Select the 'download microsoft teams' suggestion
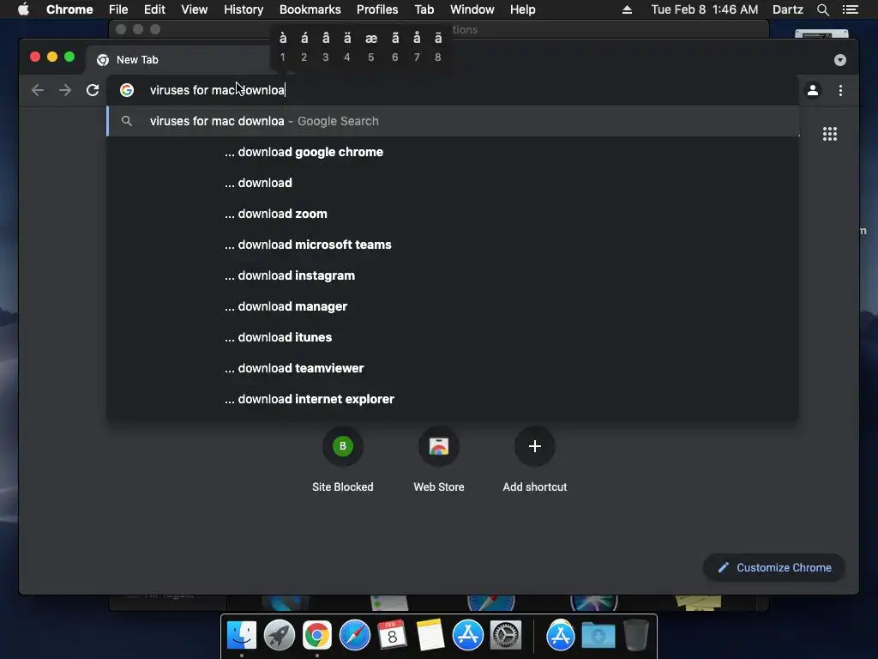 tap(453, 245)
